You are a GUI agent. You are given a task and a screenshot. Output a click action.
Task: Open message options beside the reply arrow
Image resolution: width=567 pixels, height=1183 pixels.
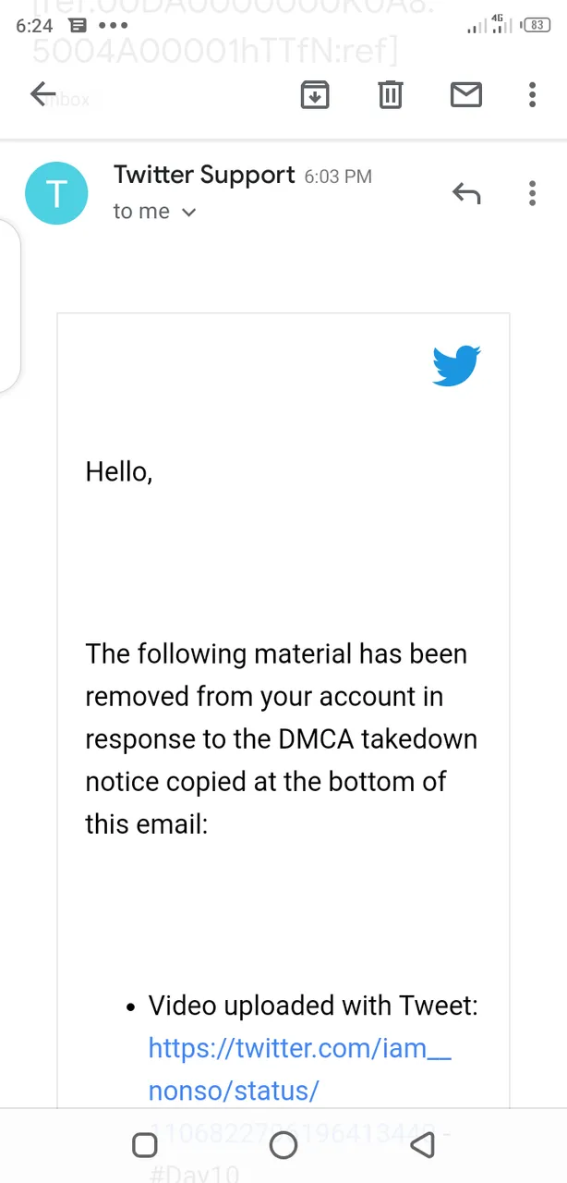tap(532, 193)
